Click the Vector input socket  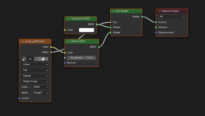(x=19, y=98)
